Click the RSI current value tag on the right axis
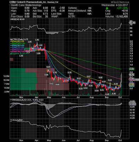The width and height of the screenshot is (139, 142). tap(132, 23)
